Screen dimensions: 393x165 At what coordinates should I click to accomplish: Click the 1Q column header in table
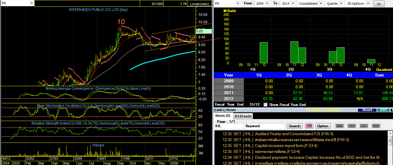pyautogui.click(x=259, y=75)
